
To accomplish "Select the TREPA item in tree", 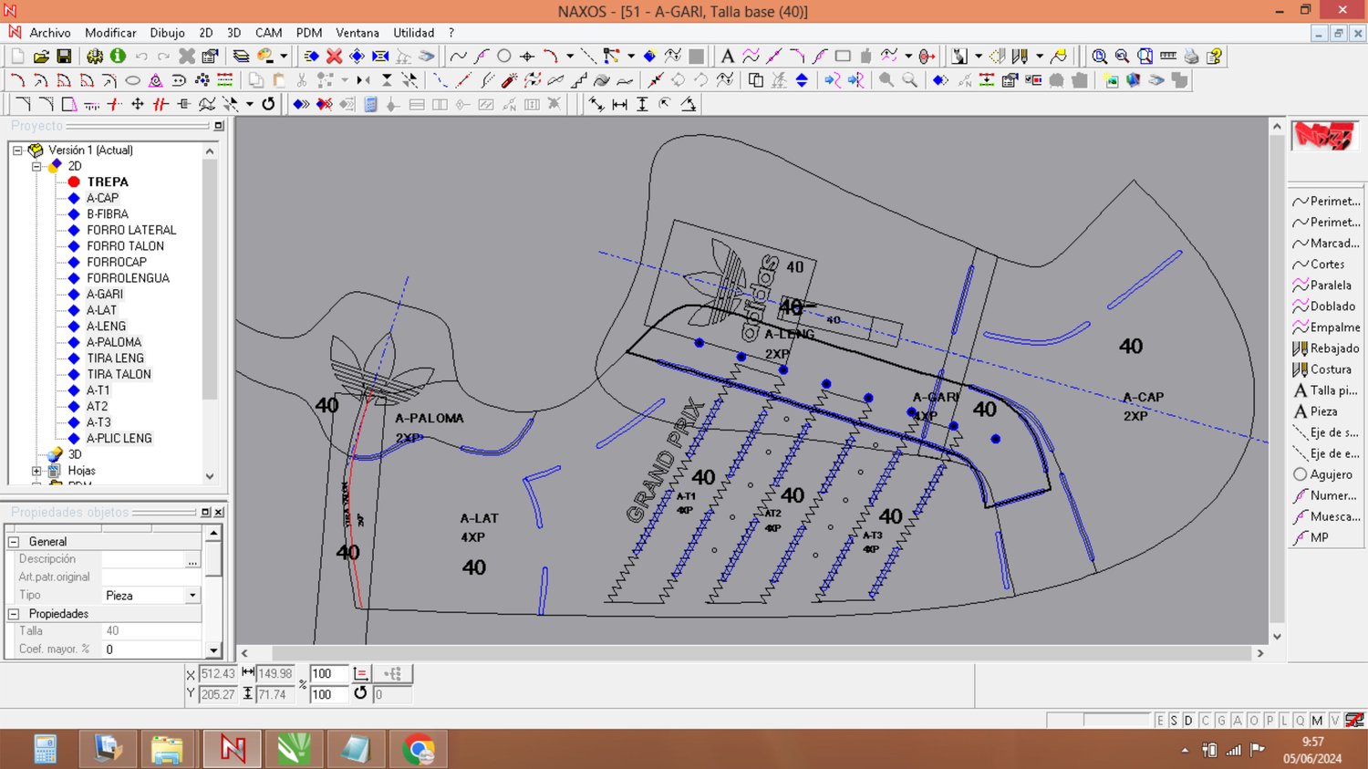I will (x=108, y=182).
